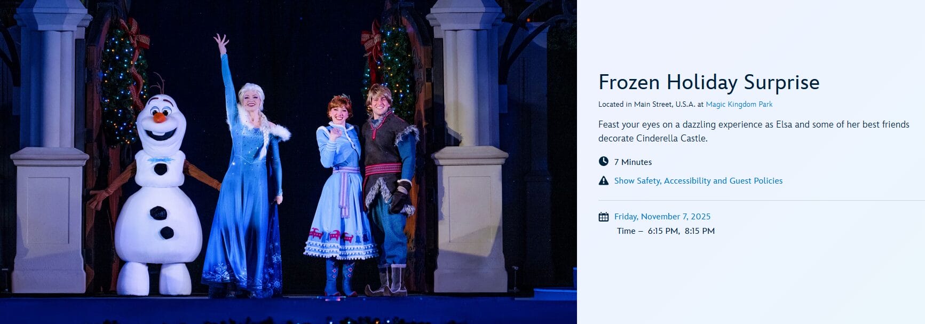Select the 8:15 PM showtime
This screenshot has height=324, width=925.
coord(700,231)
